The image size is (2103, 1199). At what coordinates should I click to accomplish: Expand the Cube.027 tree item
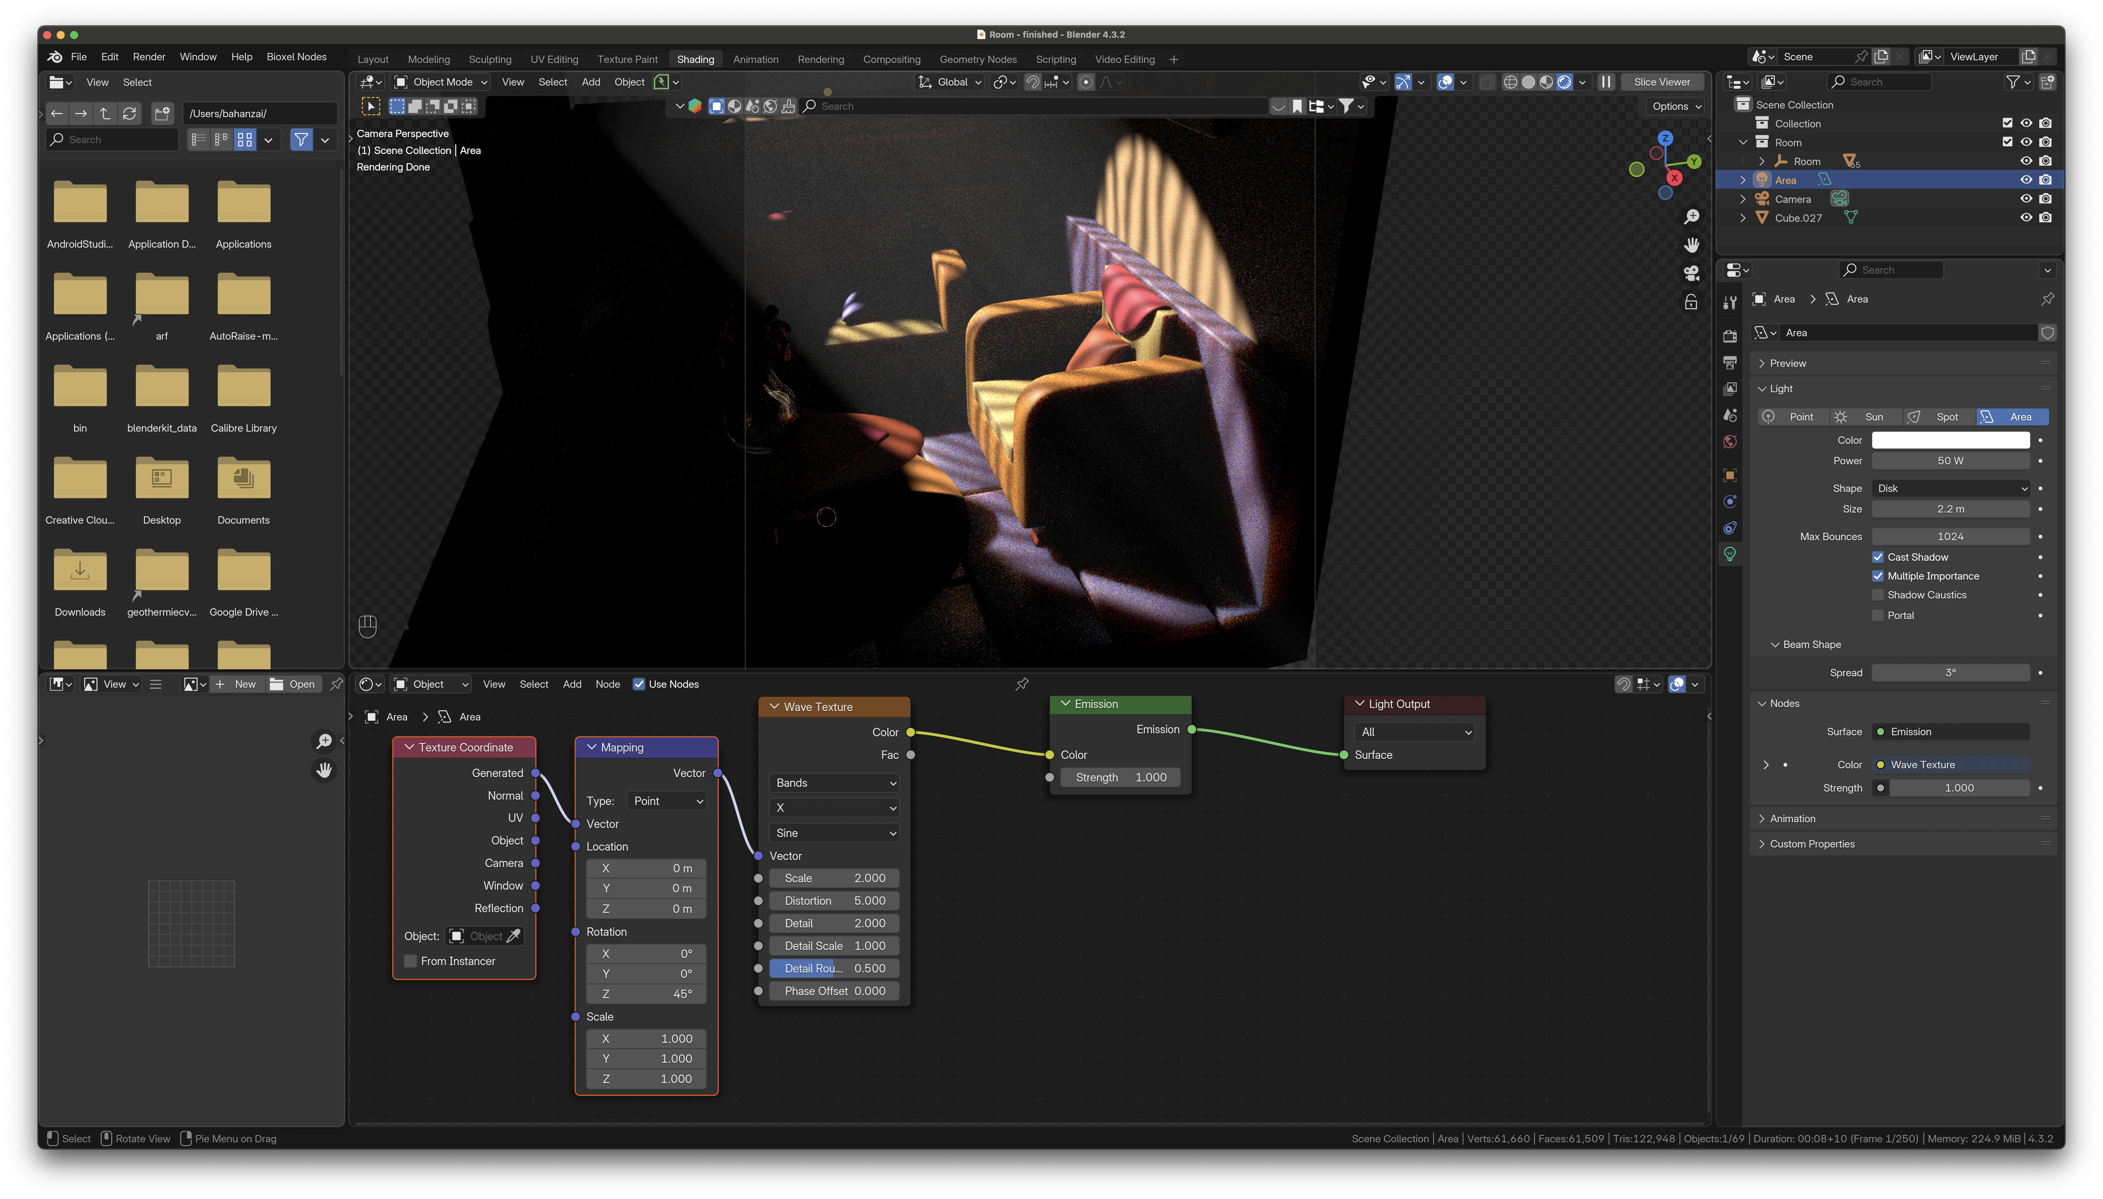point(1742,218)
